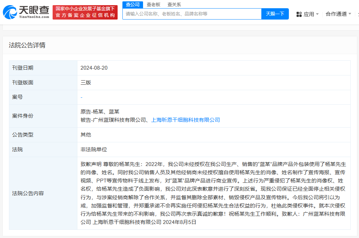
Task: Focus the company name search field
Action: [x=192, y=14]
